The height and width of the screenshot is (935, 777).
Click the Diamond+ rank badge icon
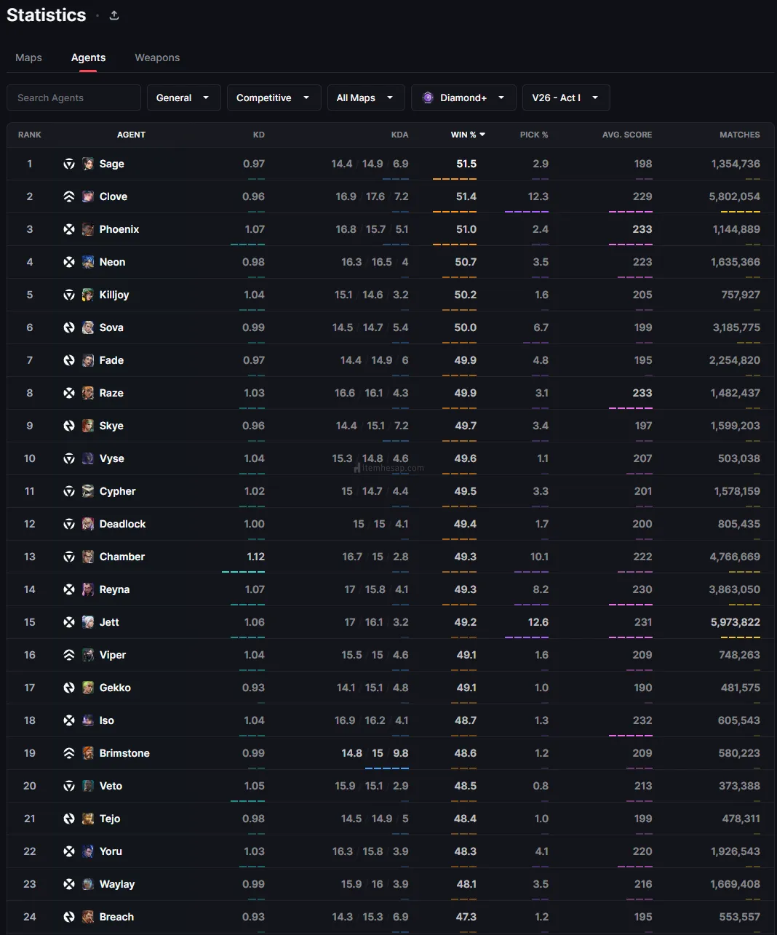point(428,98)
